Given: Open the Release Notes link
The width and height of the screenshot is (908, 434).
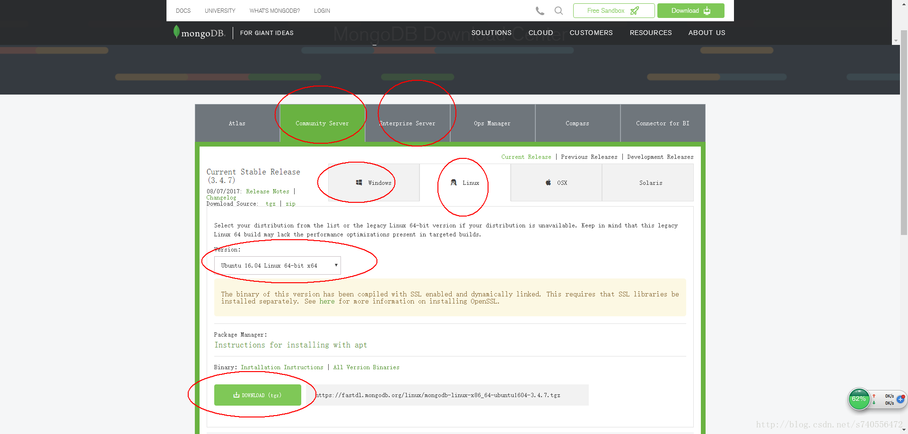Looking at the screenshot, I should pyautogui.click(x=268, y=191).
